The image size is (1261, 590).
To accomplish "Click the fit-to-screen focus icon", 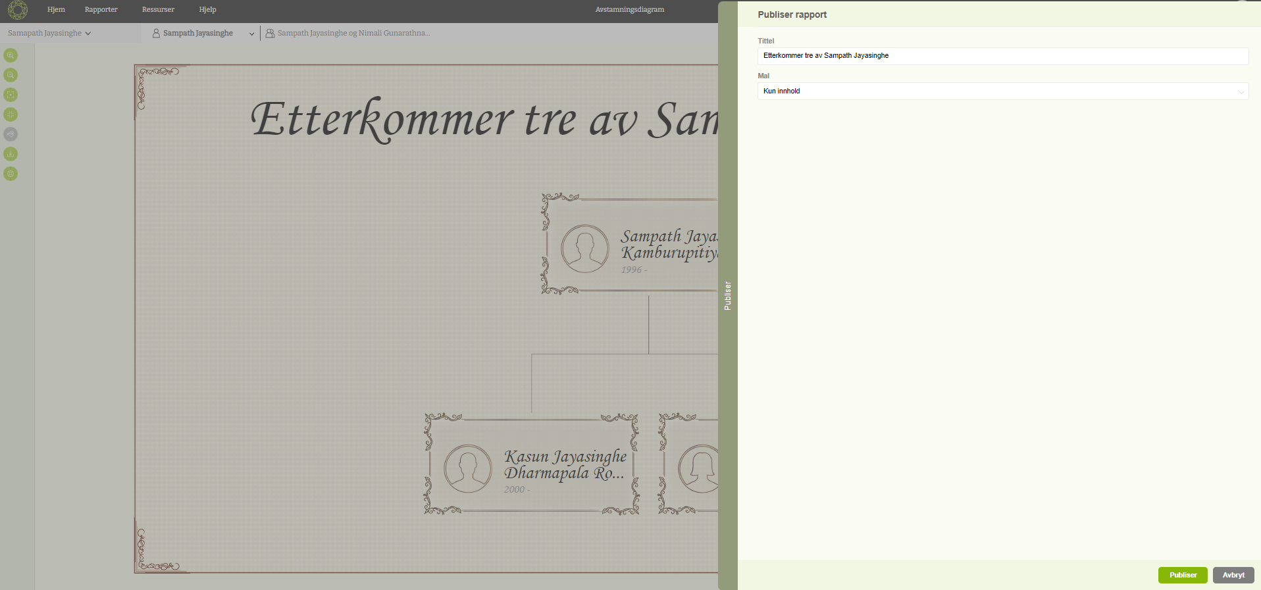I will 11,95.
